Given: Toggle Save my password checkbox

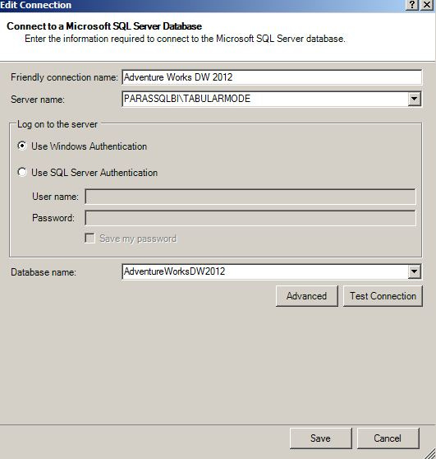Looking at the screenshot, I should (x=89, y=239).
